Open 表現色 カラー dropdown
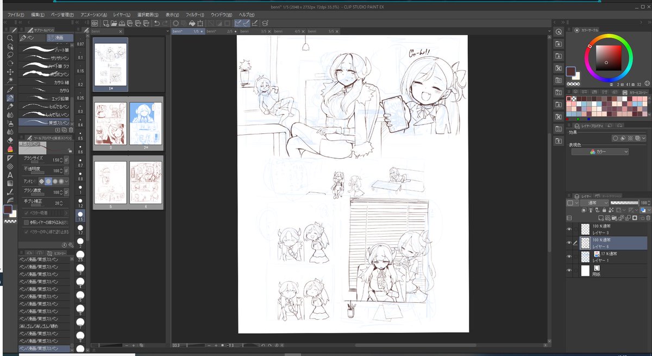This screenshot has width=652, height=356. click(x=600, y=152)
